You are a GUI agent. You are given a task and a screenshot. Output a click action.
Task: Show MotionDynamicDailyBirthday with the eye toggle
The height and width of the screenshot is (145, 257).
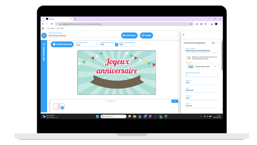click(x=213, y=43)
